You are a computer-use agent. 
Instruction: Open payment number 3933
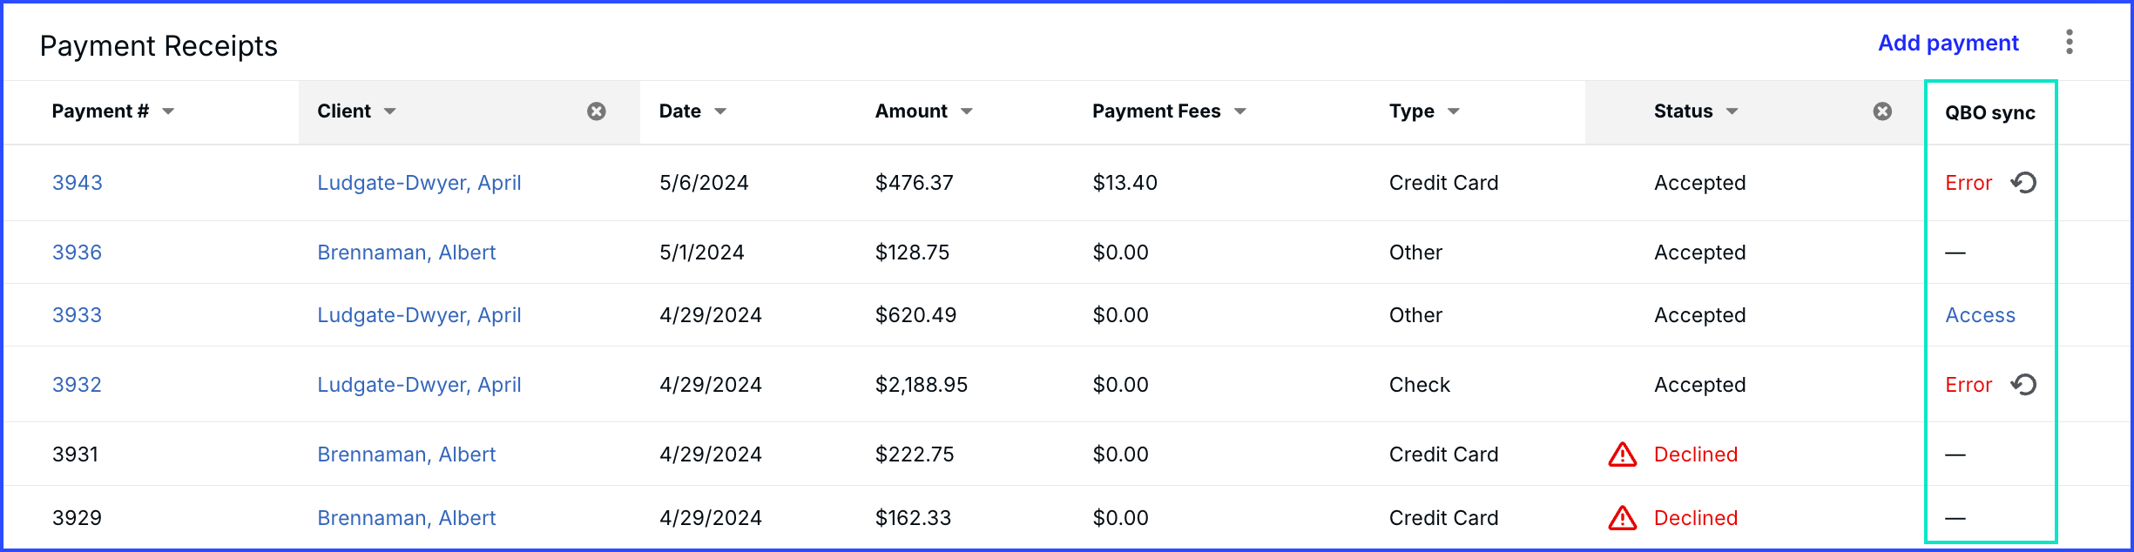click(x=78, y=315)
